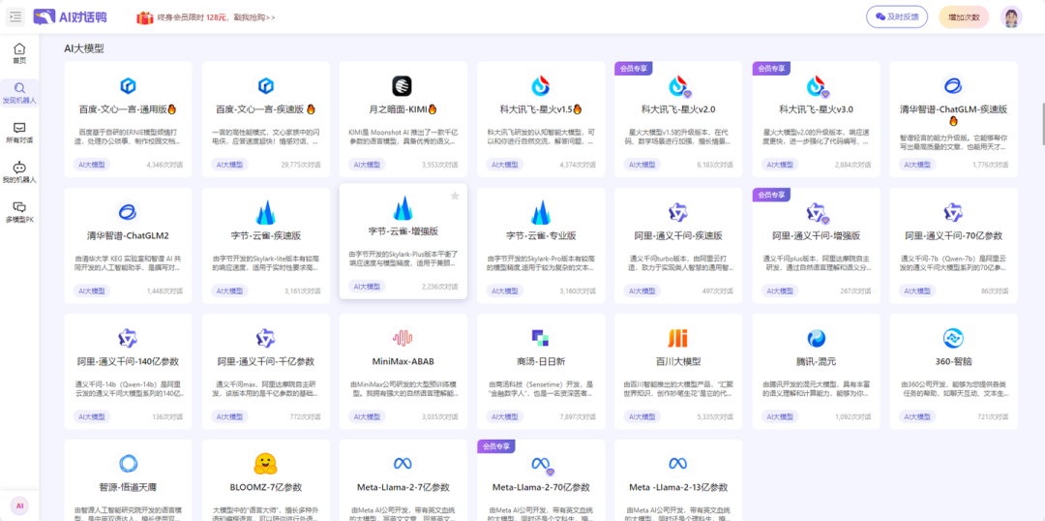The image size is (1045, 521).
Task: Click the 月之暗面-KIMI logo icon
Action: pyautogui.click(x=402, y=85)
